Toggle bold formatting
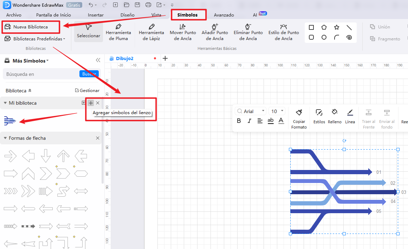The width and height of the screenshot is (408, 249). (x=239, y=121)
